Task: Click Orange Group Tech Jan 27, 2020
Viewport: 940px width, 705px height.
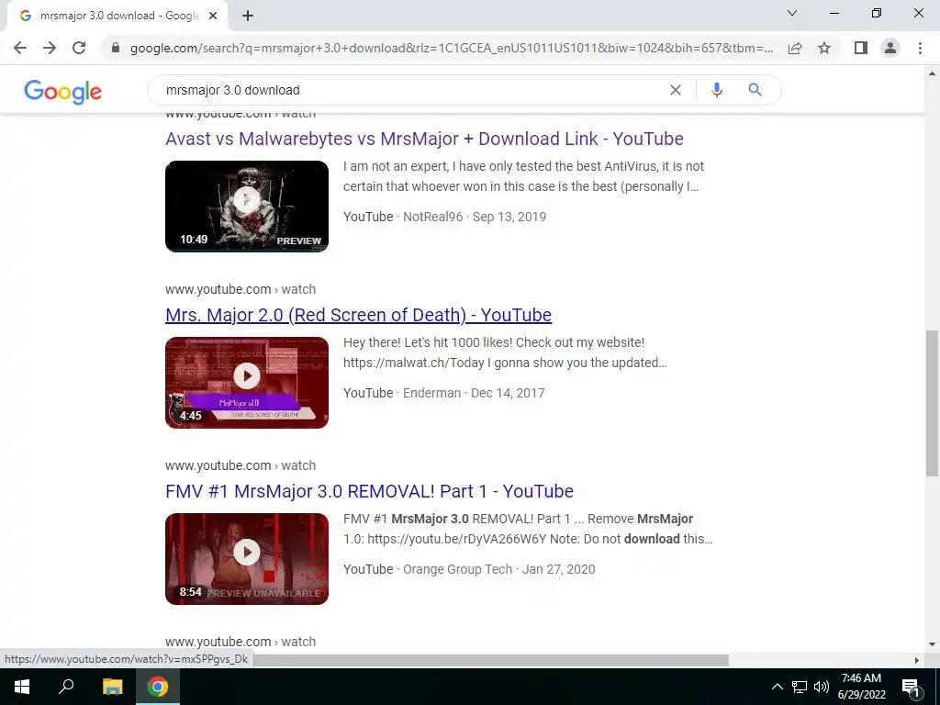Action: click(498, 569)
